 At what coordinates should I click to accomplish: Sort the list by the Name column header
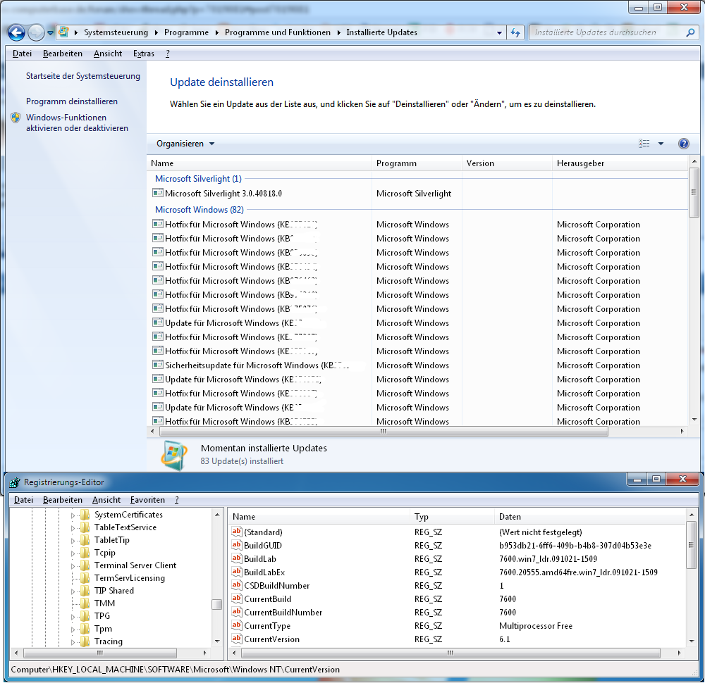pyautogui.click(x=259, y=163)
